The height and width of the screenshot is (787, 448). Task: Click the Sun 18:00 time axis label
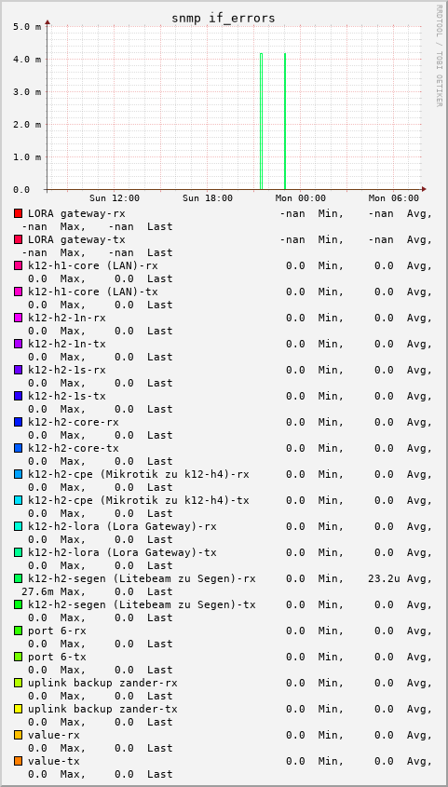pos(208,198)
